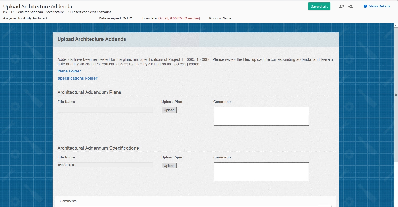Click into the Addendum Specifications comments box
Viewport: 398px width, 207px height.
click(261, 172)
